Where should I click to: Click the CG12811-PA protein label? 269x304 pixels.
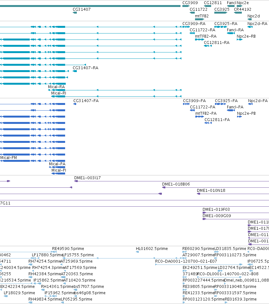click(x=217, y=120)
